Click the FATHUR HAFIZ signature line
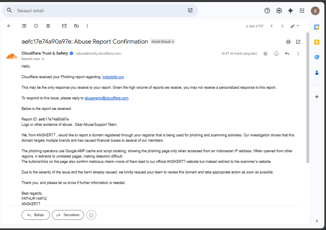The height and width of the screenshot is (230, 326). point(34,199)
